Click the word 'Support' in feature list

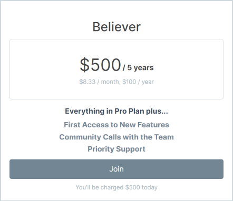click(131, 149)
